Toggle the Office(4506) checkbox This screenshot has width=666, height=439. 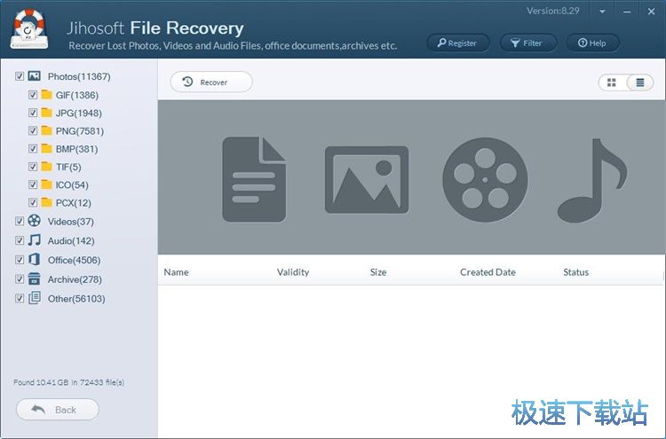click(x=20, y=260)
